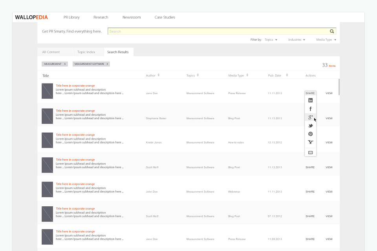
Task: Expand the Media Type filter dropdown
Action: click(x=326, y=40)
